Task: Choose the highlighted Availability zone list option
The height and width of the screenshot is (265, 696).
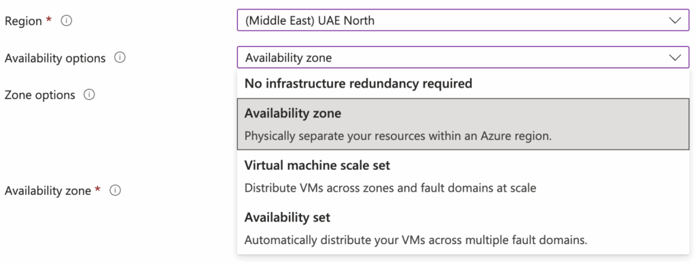Action: pos(463,124)
